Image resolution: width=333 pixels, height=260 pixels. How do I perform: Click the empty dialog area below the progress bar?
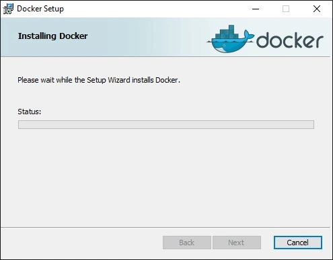(x=166, y=177)
